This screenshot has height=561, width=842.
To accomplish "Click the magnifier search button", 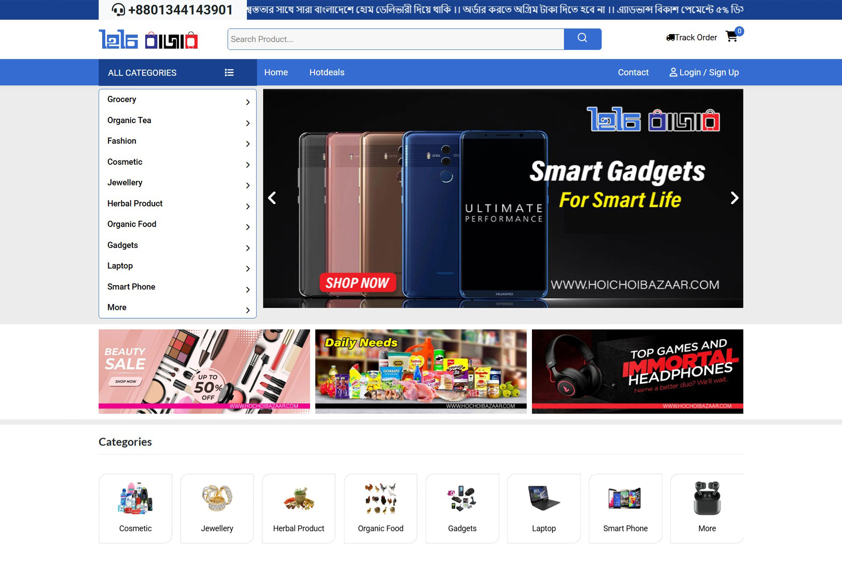I will tap(582, 39).
